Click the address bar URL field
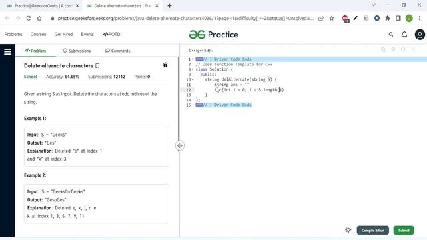This screenshot has width=427, height=240. pyautogui.click(x=185, y=18)
